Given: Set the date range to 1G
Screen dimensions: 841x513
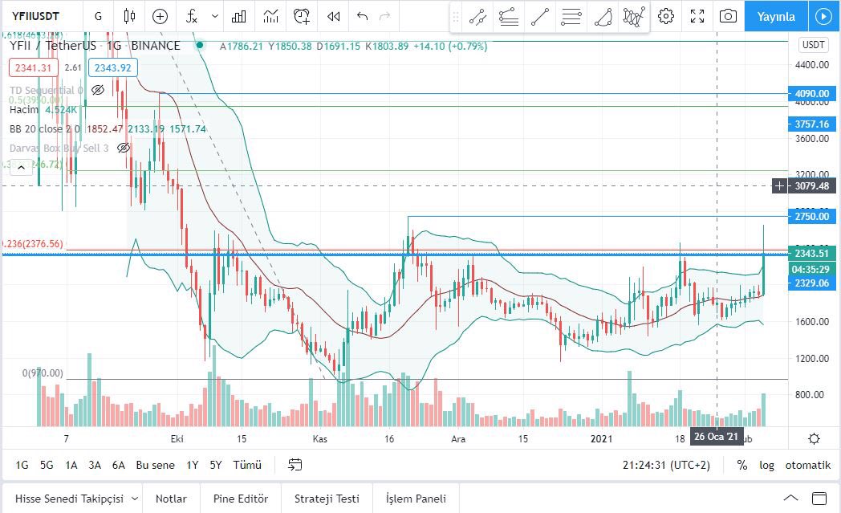Looking at the screenshot, I should click(x=22, y=465).
